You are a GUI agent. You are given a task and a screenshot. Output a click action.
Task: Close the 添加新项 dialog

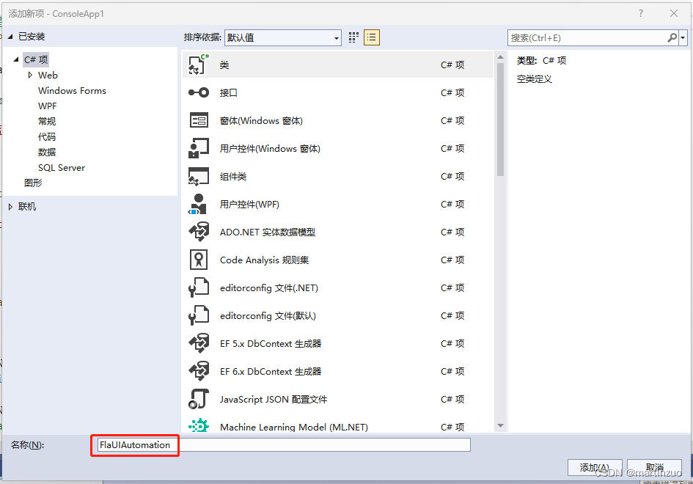(x=673, y=13)
